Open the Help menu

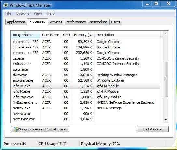[x=50, y=13]
